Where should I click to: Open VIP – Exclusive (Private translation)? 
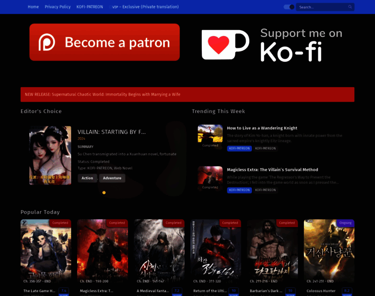(144, 7)
